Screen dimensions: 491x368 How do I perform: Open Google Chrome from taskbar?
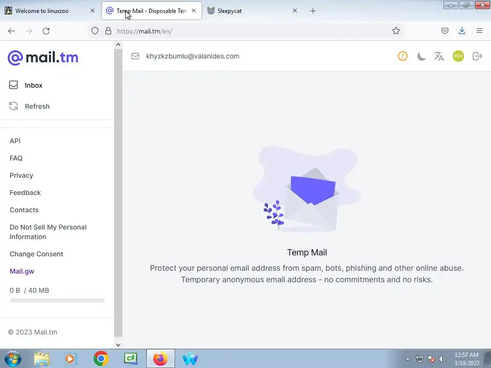coord(101,358)
